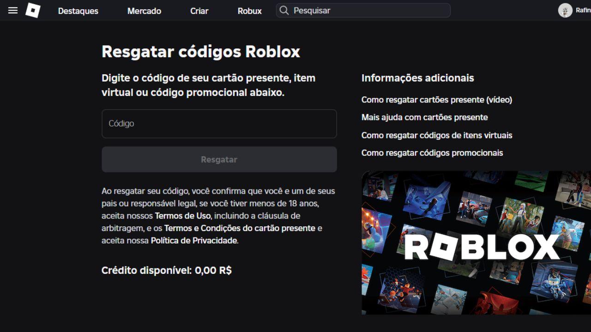
Task: Open Como resgatar códigos de itens virtuais
Action: click(437, 135)
